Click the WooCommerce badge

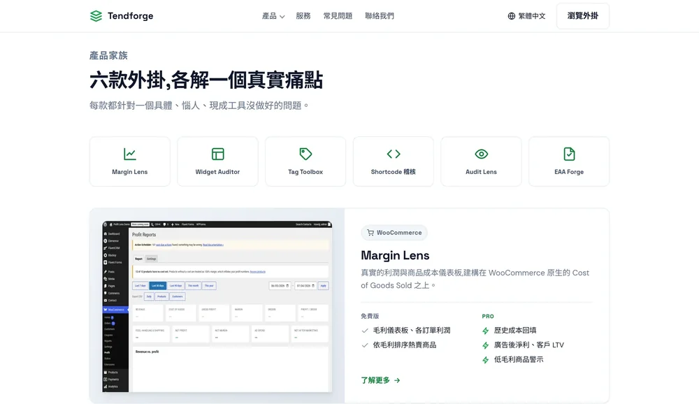(394, 233)
